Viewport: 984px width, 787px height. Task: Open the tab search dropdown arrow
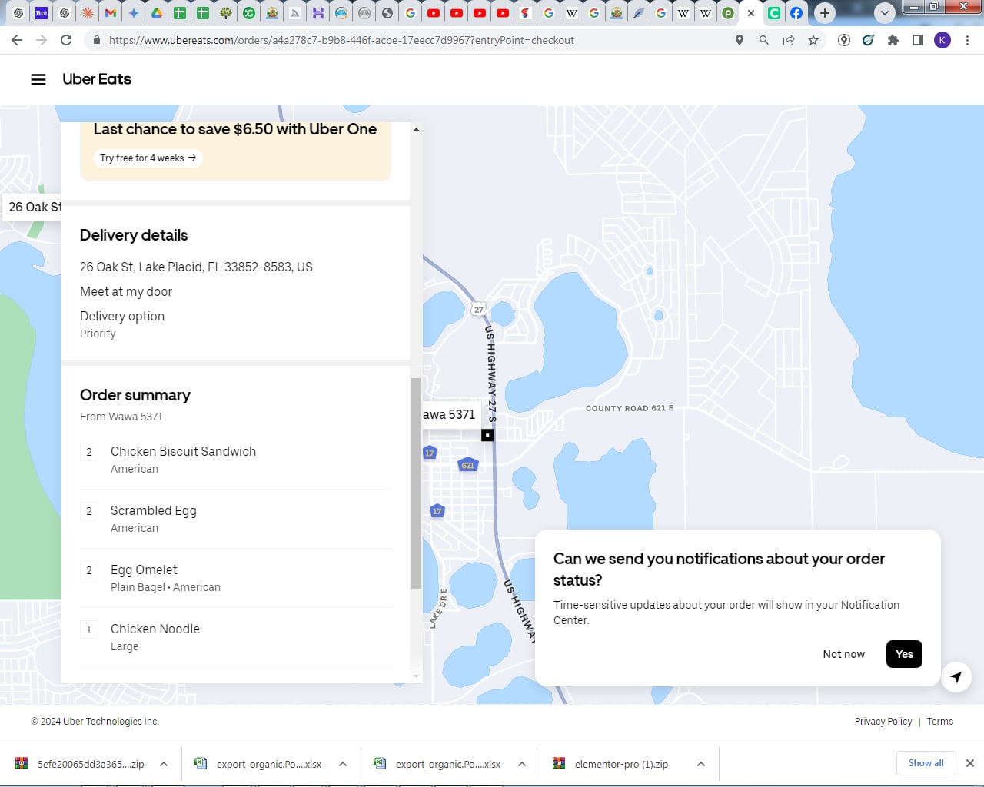pos(885,13)
